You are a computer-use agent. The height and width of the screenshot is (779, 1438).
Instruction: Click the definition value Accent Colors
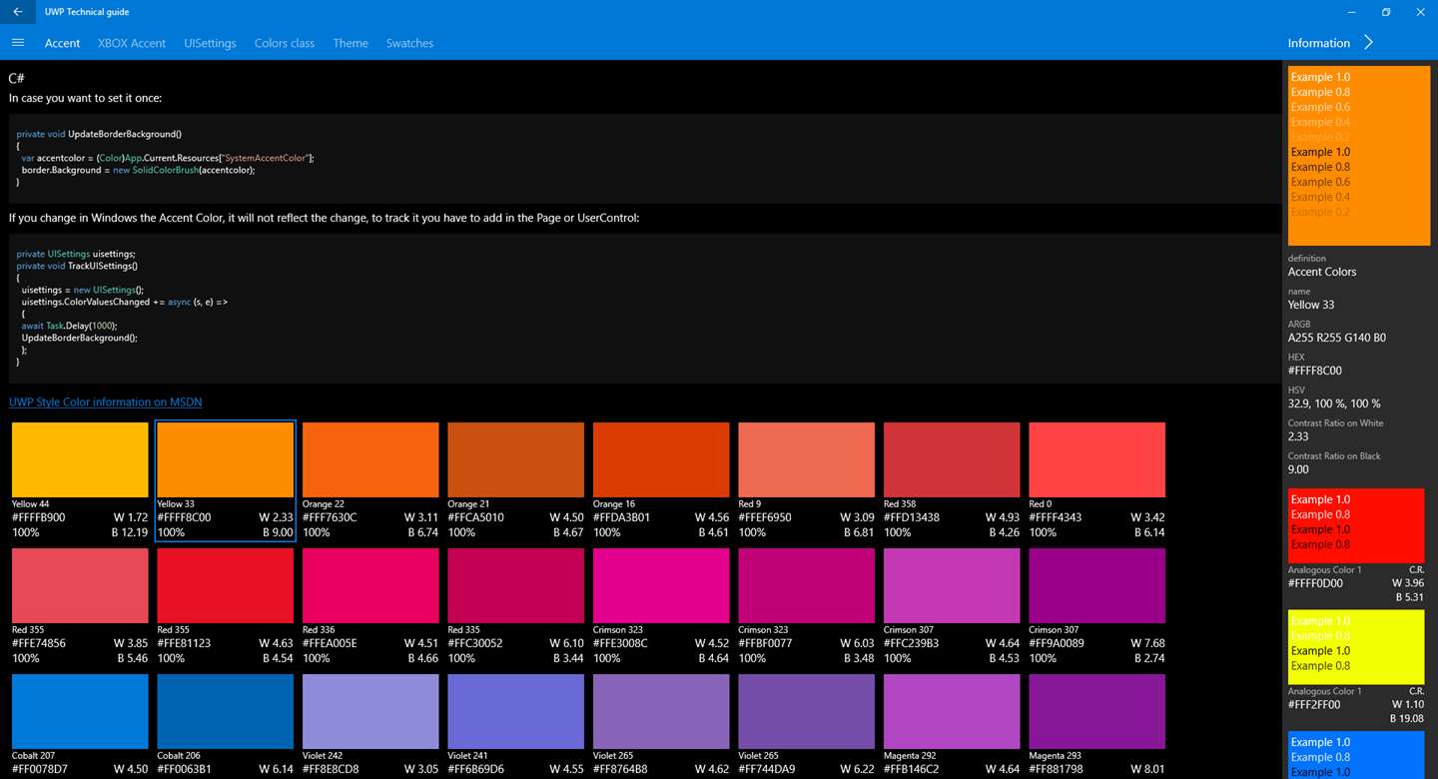pyautogui.click(x=1322, y=272)
